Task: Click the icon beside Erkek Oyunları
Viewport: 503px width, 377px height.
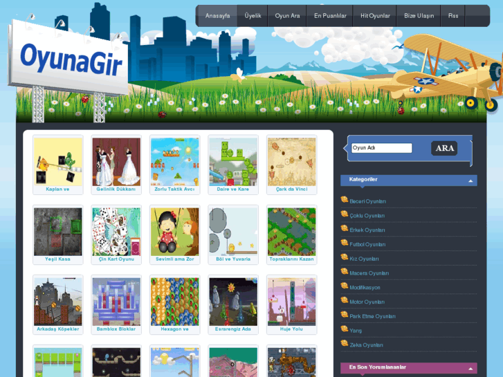Action: [344, 228]
